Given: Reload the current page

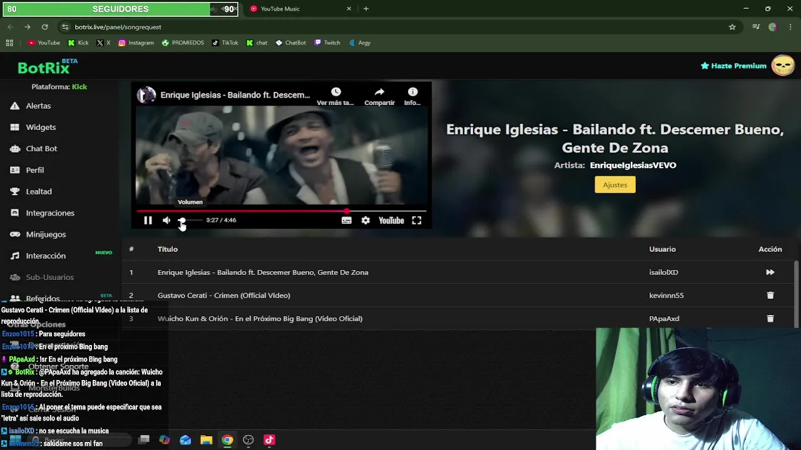Looking at the screenshot, I should click(x=44, y=27).
